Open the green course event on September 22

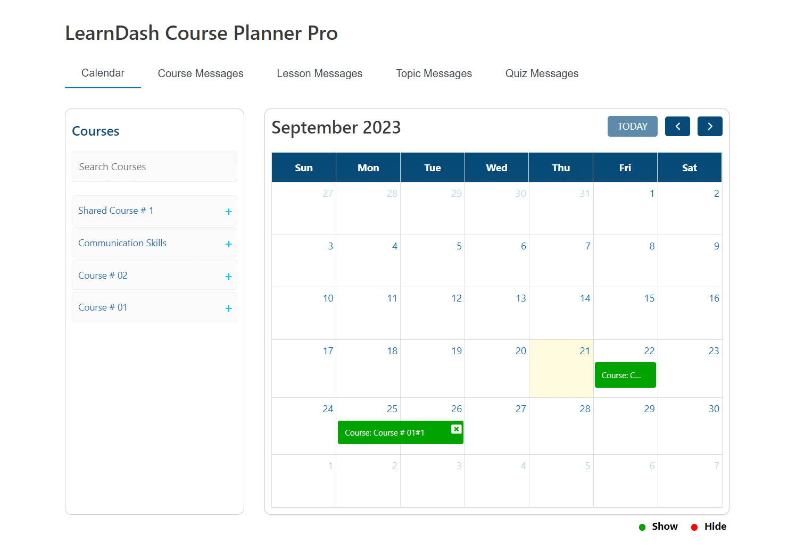tap(625, 375)
